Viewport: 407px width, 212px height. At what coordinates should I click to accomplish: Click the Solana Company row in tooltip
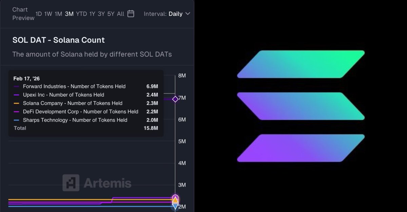(85, 103)
